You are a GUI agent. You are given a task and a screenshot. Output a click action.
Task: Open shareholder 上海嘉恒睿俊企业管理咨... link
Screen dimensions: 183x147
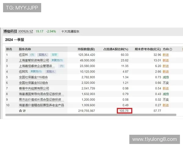point(37,66)
